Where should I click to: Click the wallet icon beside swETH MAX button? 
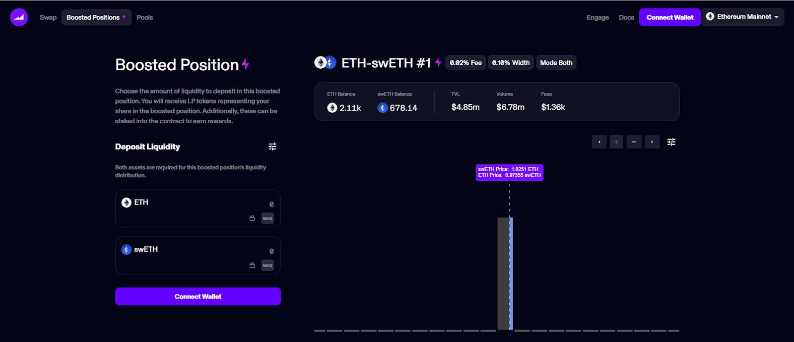[x=252, y=265]
